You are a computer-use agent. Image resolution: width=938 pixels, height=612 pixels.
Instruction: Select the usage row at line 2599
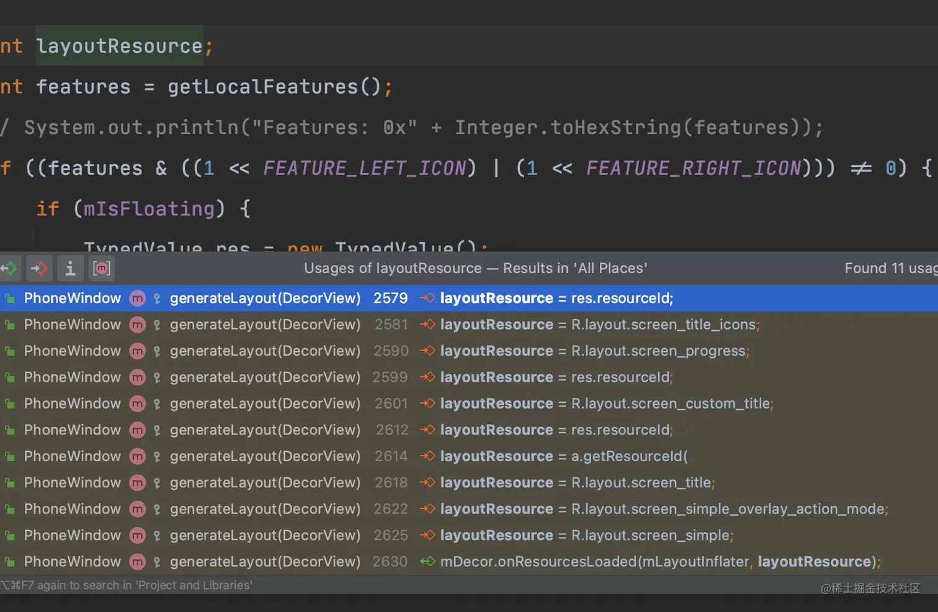469,377
